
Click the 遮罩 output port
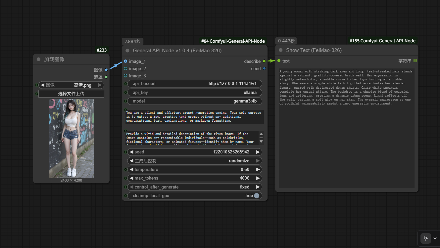click(106, 77)
